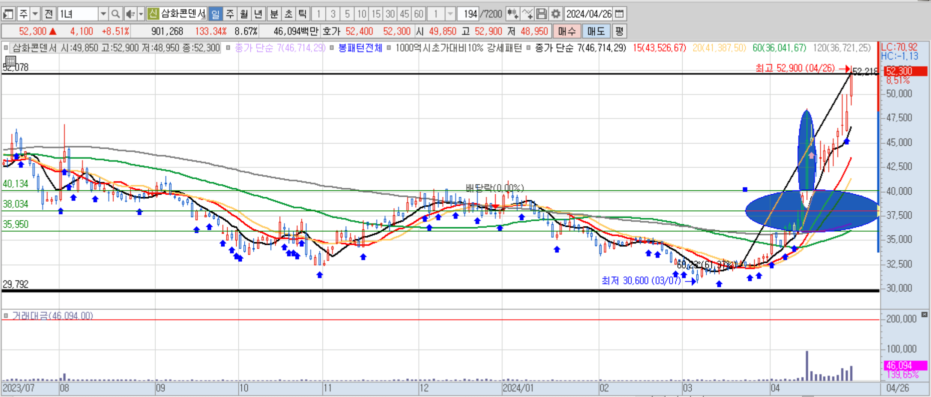The width and height of the screenshot is (931, 397).
Task: Choose the 5 interval button
Action: tap(347, 14)
